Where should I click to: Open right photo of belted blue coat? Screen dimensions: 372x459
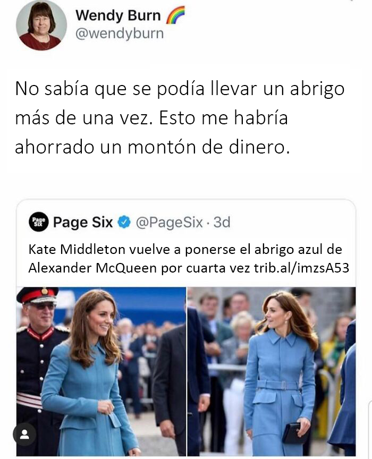pyautogui.click(x=272, y=371)
